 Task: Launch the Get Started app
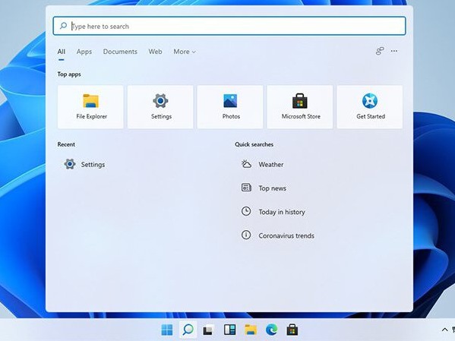click(370, 107)
